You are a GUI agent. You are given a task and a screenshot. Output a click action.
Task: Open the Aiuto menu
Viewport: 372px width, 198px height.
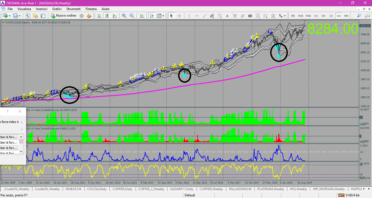pos(105,9)
